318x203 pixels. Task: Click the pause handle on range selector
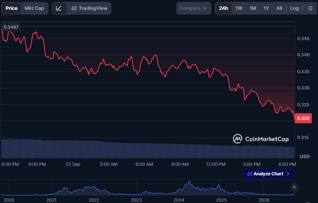pos(294,187)
